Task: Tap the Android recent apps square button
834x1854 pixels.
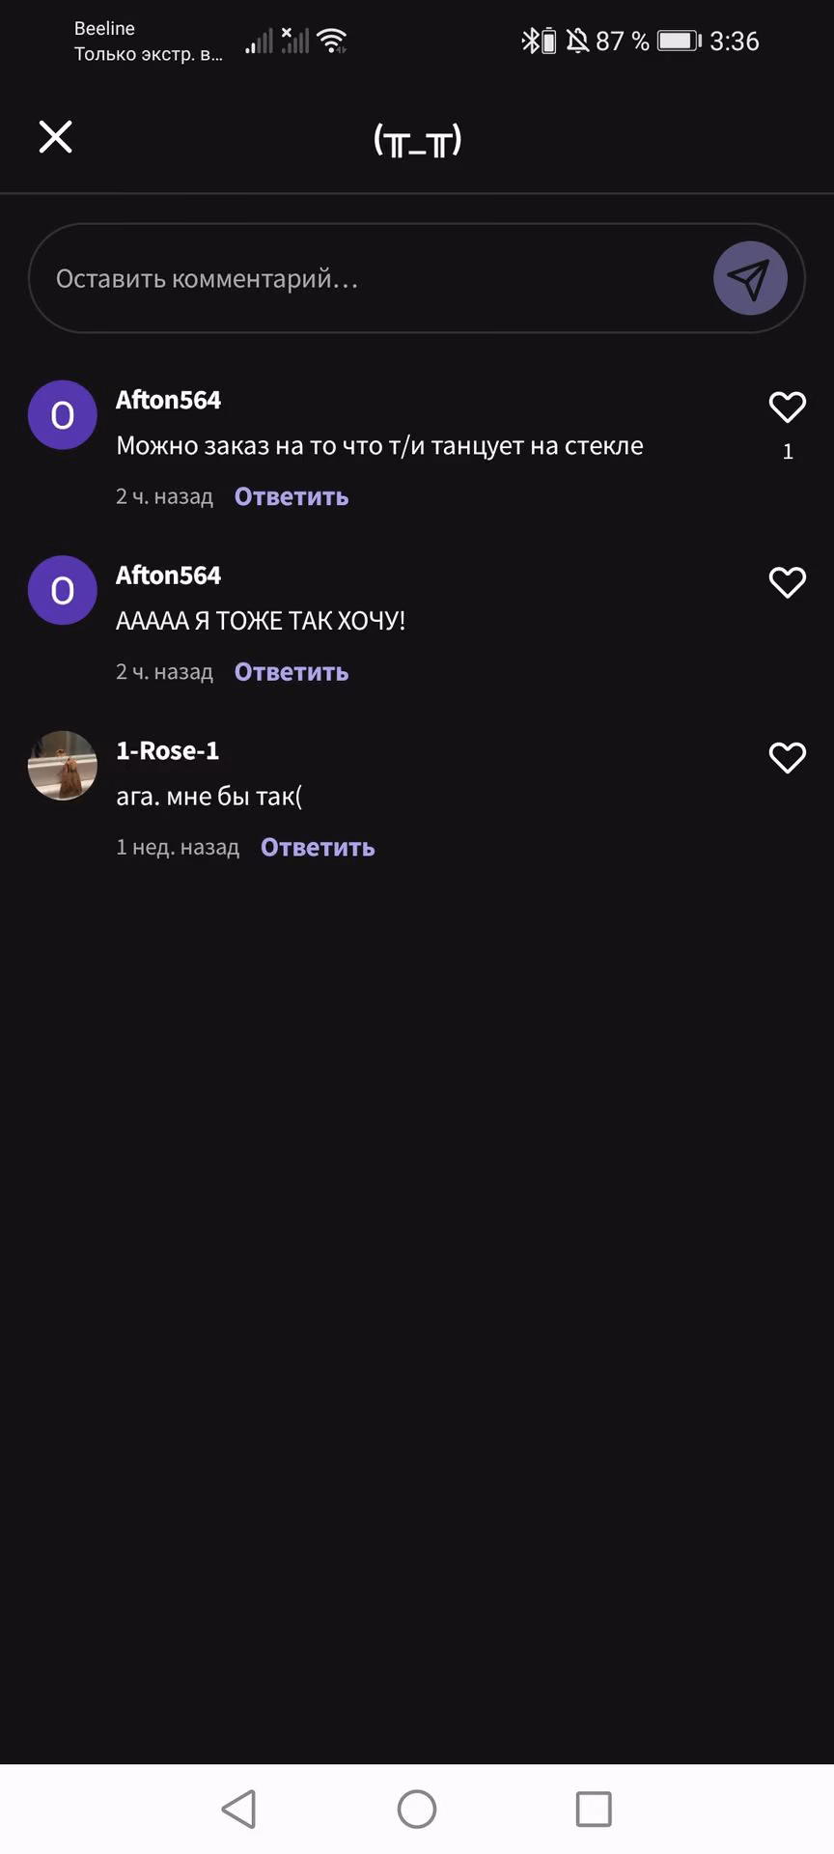Action: 594,1809
